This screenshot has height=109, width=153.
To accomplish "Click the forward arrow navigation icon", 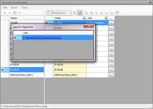I will pos(10,13).
